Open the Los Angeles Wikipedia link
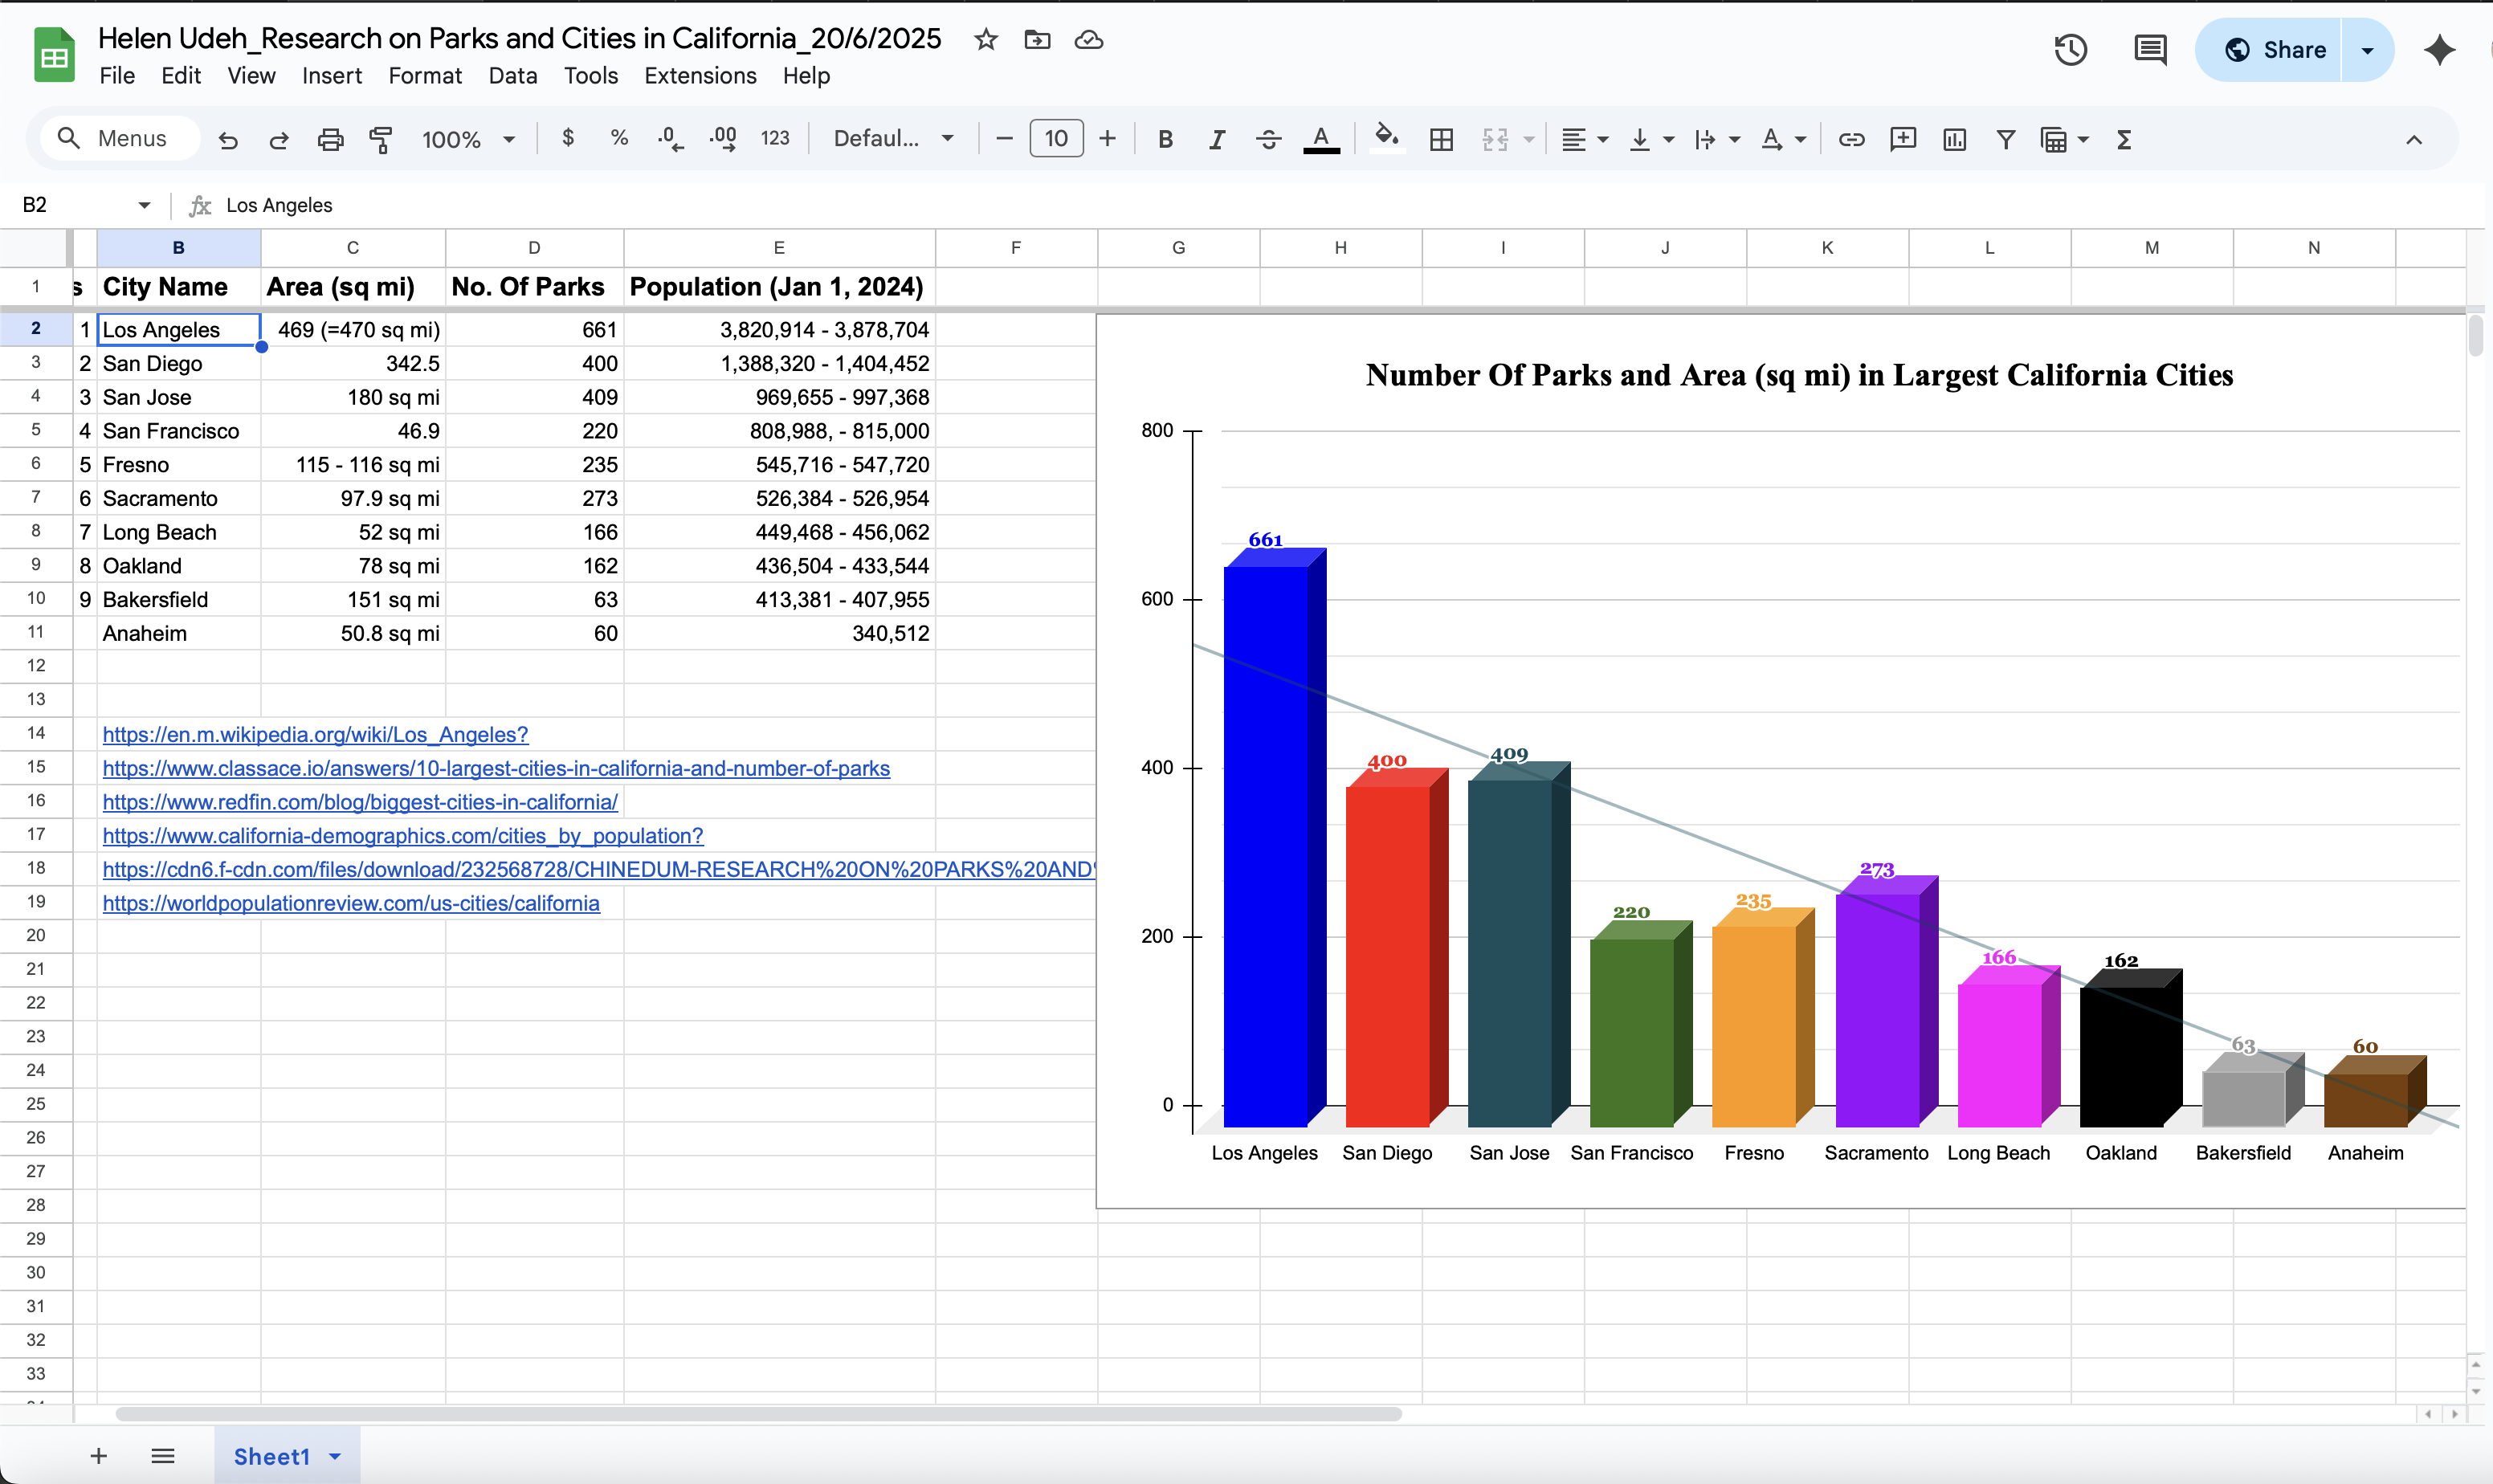 click(315, 734)
